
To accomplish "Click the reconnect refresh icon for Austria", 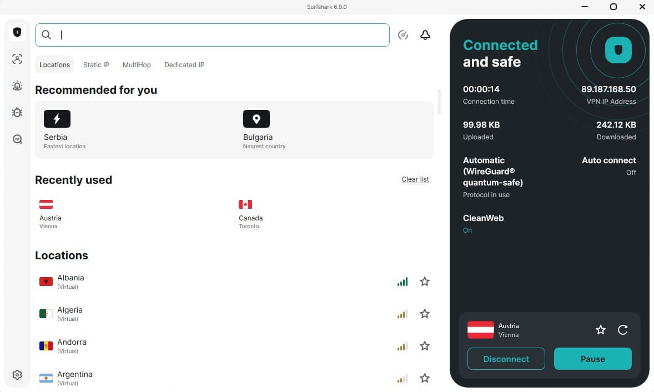I will tap(623, 330).
